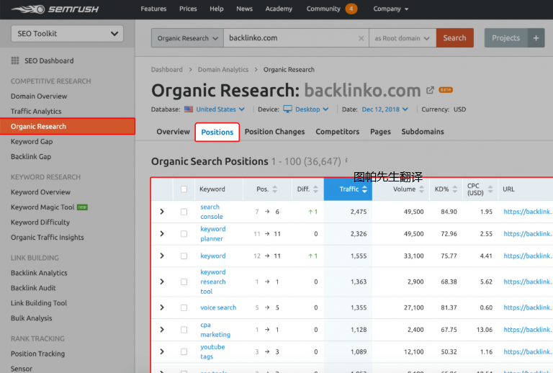553x373 pixels.
Task: Open Domain Overview in the sidebar
Action: [x=39, y=96]
